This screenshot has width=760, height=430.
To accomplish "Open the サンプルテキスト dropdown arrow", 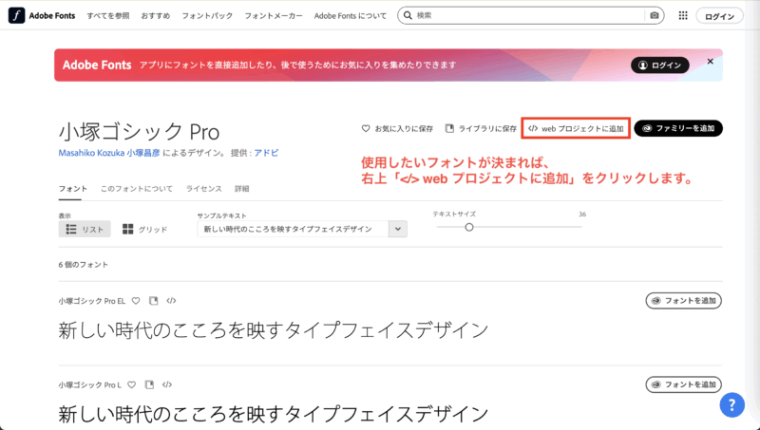I will [x=398, y=229].
